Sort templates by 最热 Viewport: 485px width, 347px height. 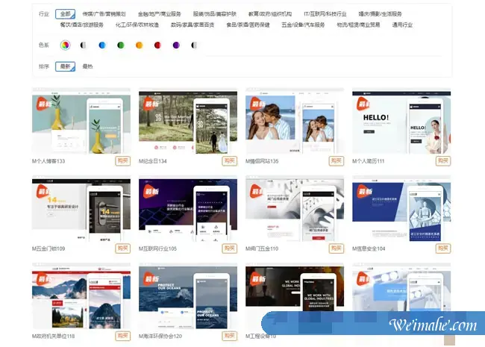tap(88, 66)
